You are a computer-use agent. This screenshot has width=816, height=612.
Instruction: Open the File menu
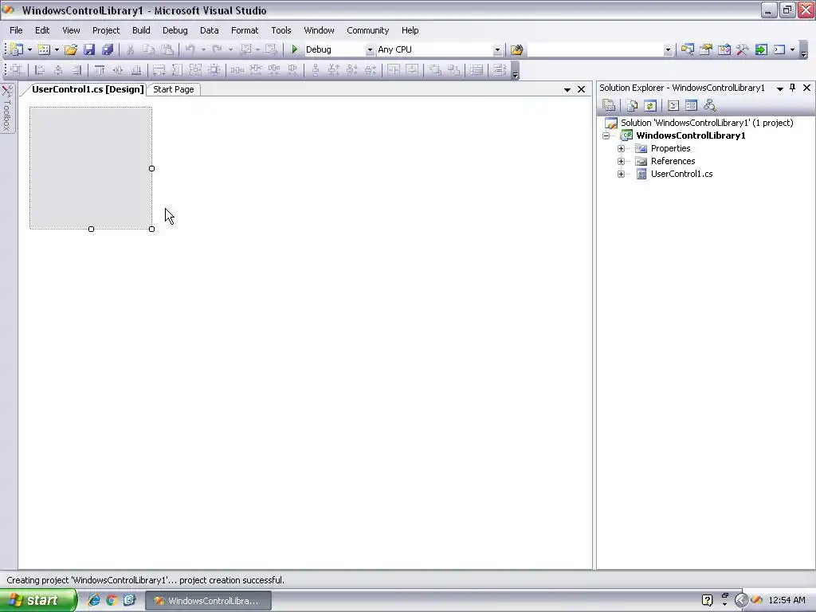tap(16, 30)
